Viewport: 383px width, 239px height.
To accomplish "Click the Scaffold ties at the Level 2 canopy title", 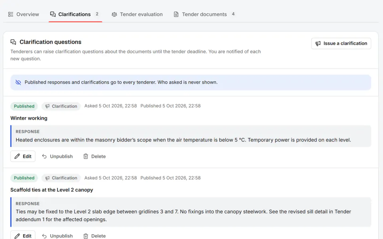I will 51,190.
